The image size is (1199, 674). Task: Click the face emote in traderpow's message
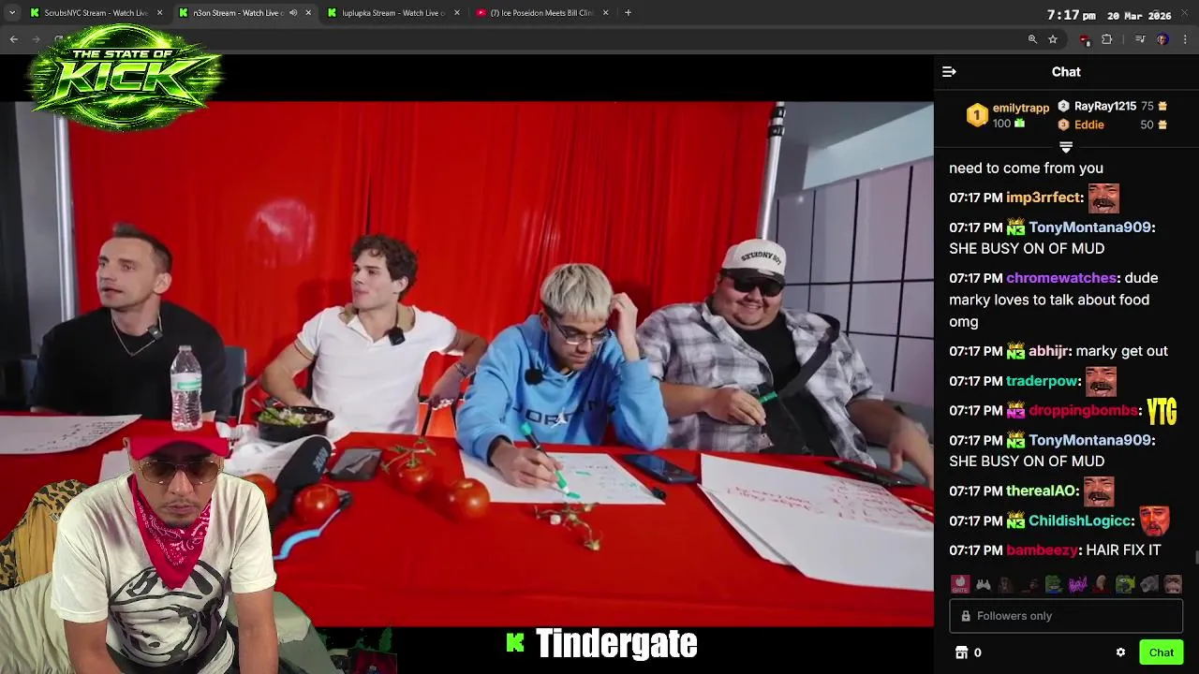click(1101, 381)
